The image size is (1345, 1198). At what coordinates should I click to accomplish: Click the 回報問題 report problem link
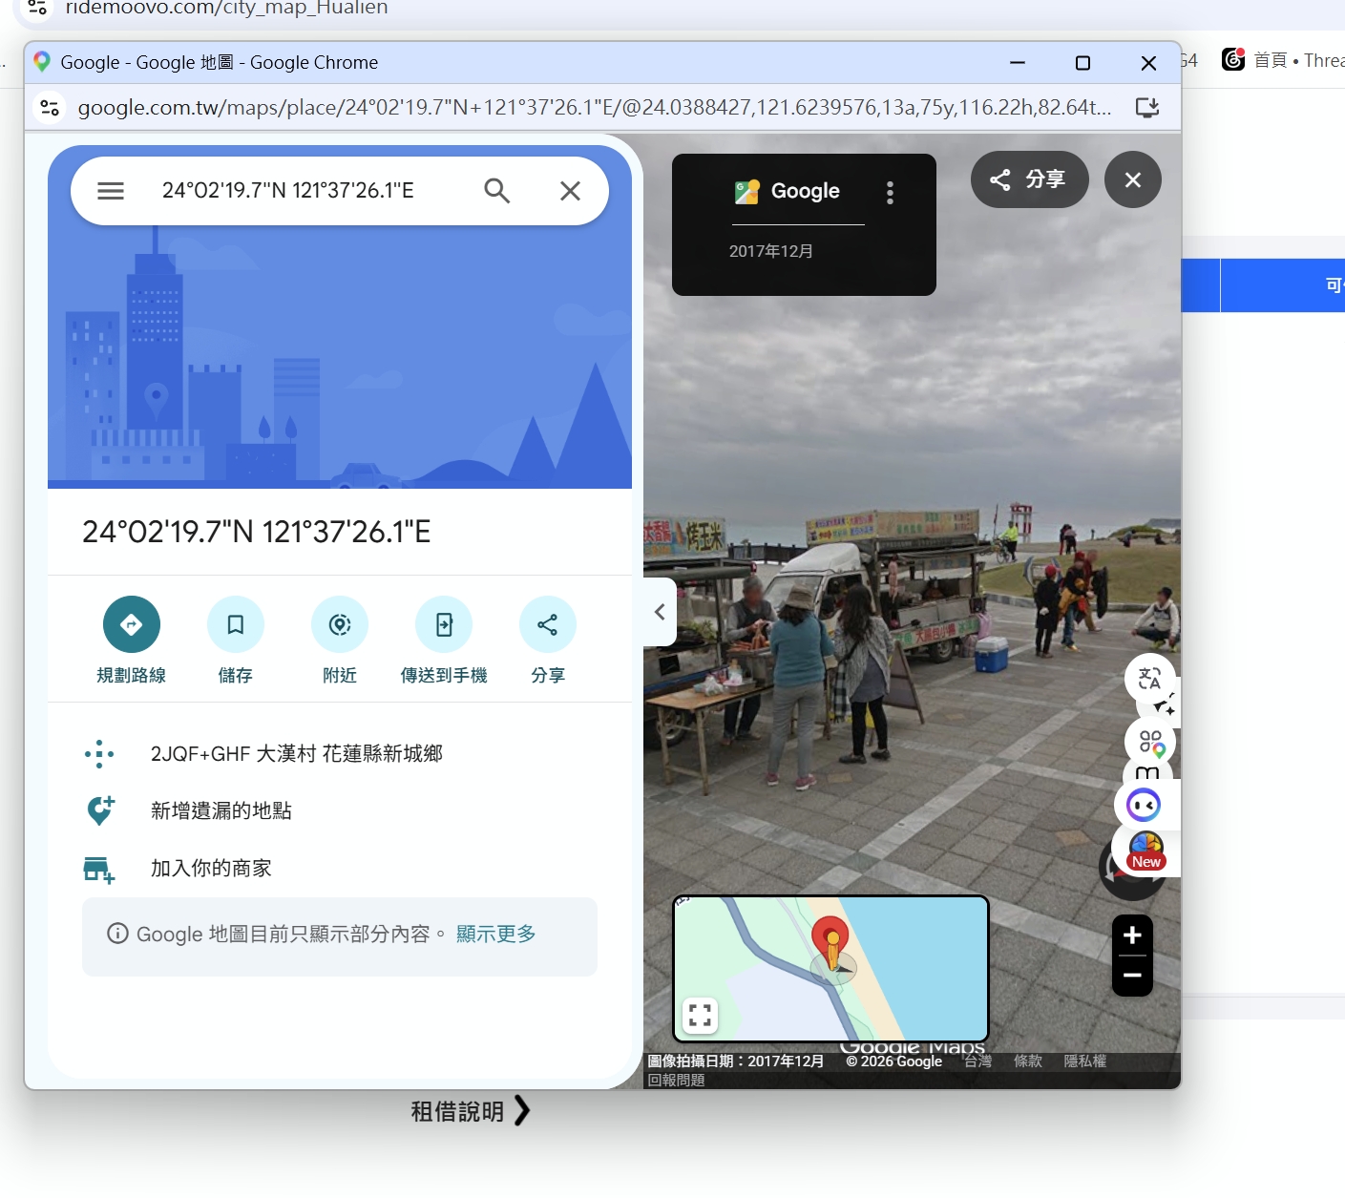676,1080
